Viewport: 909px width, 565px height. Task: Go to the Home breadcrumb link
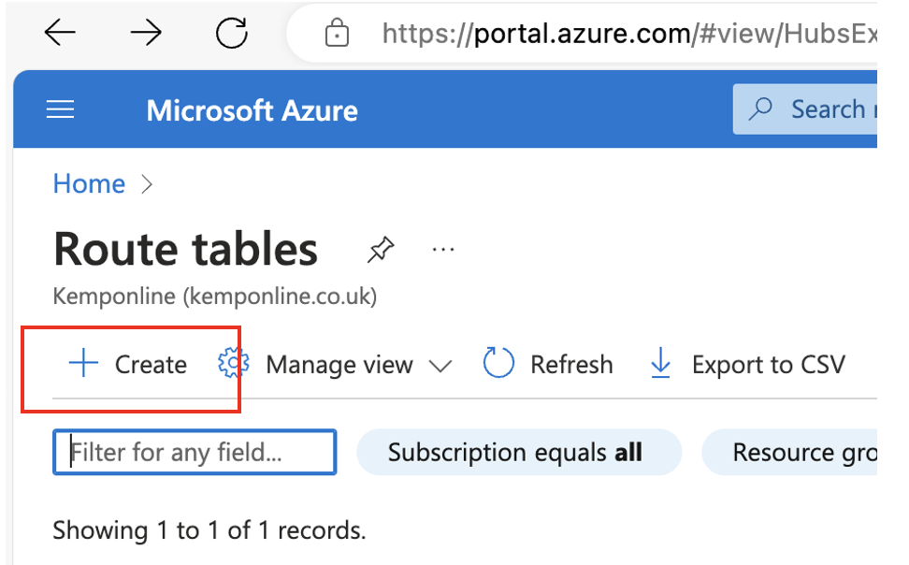[x=89, y=184]
